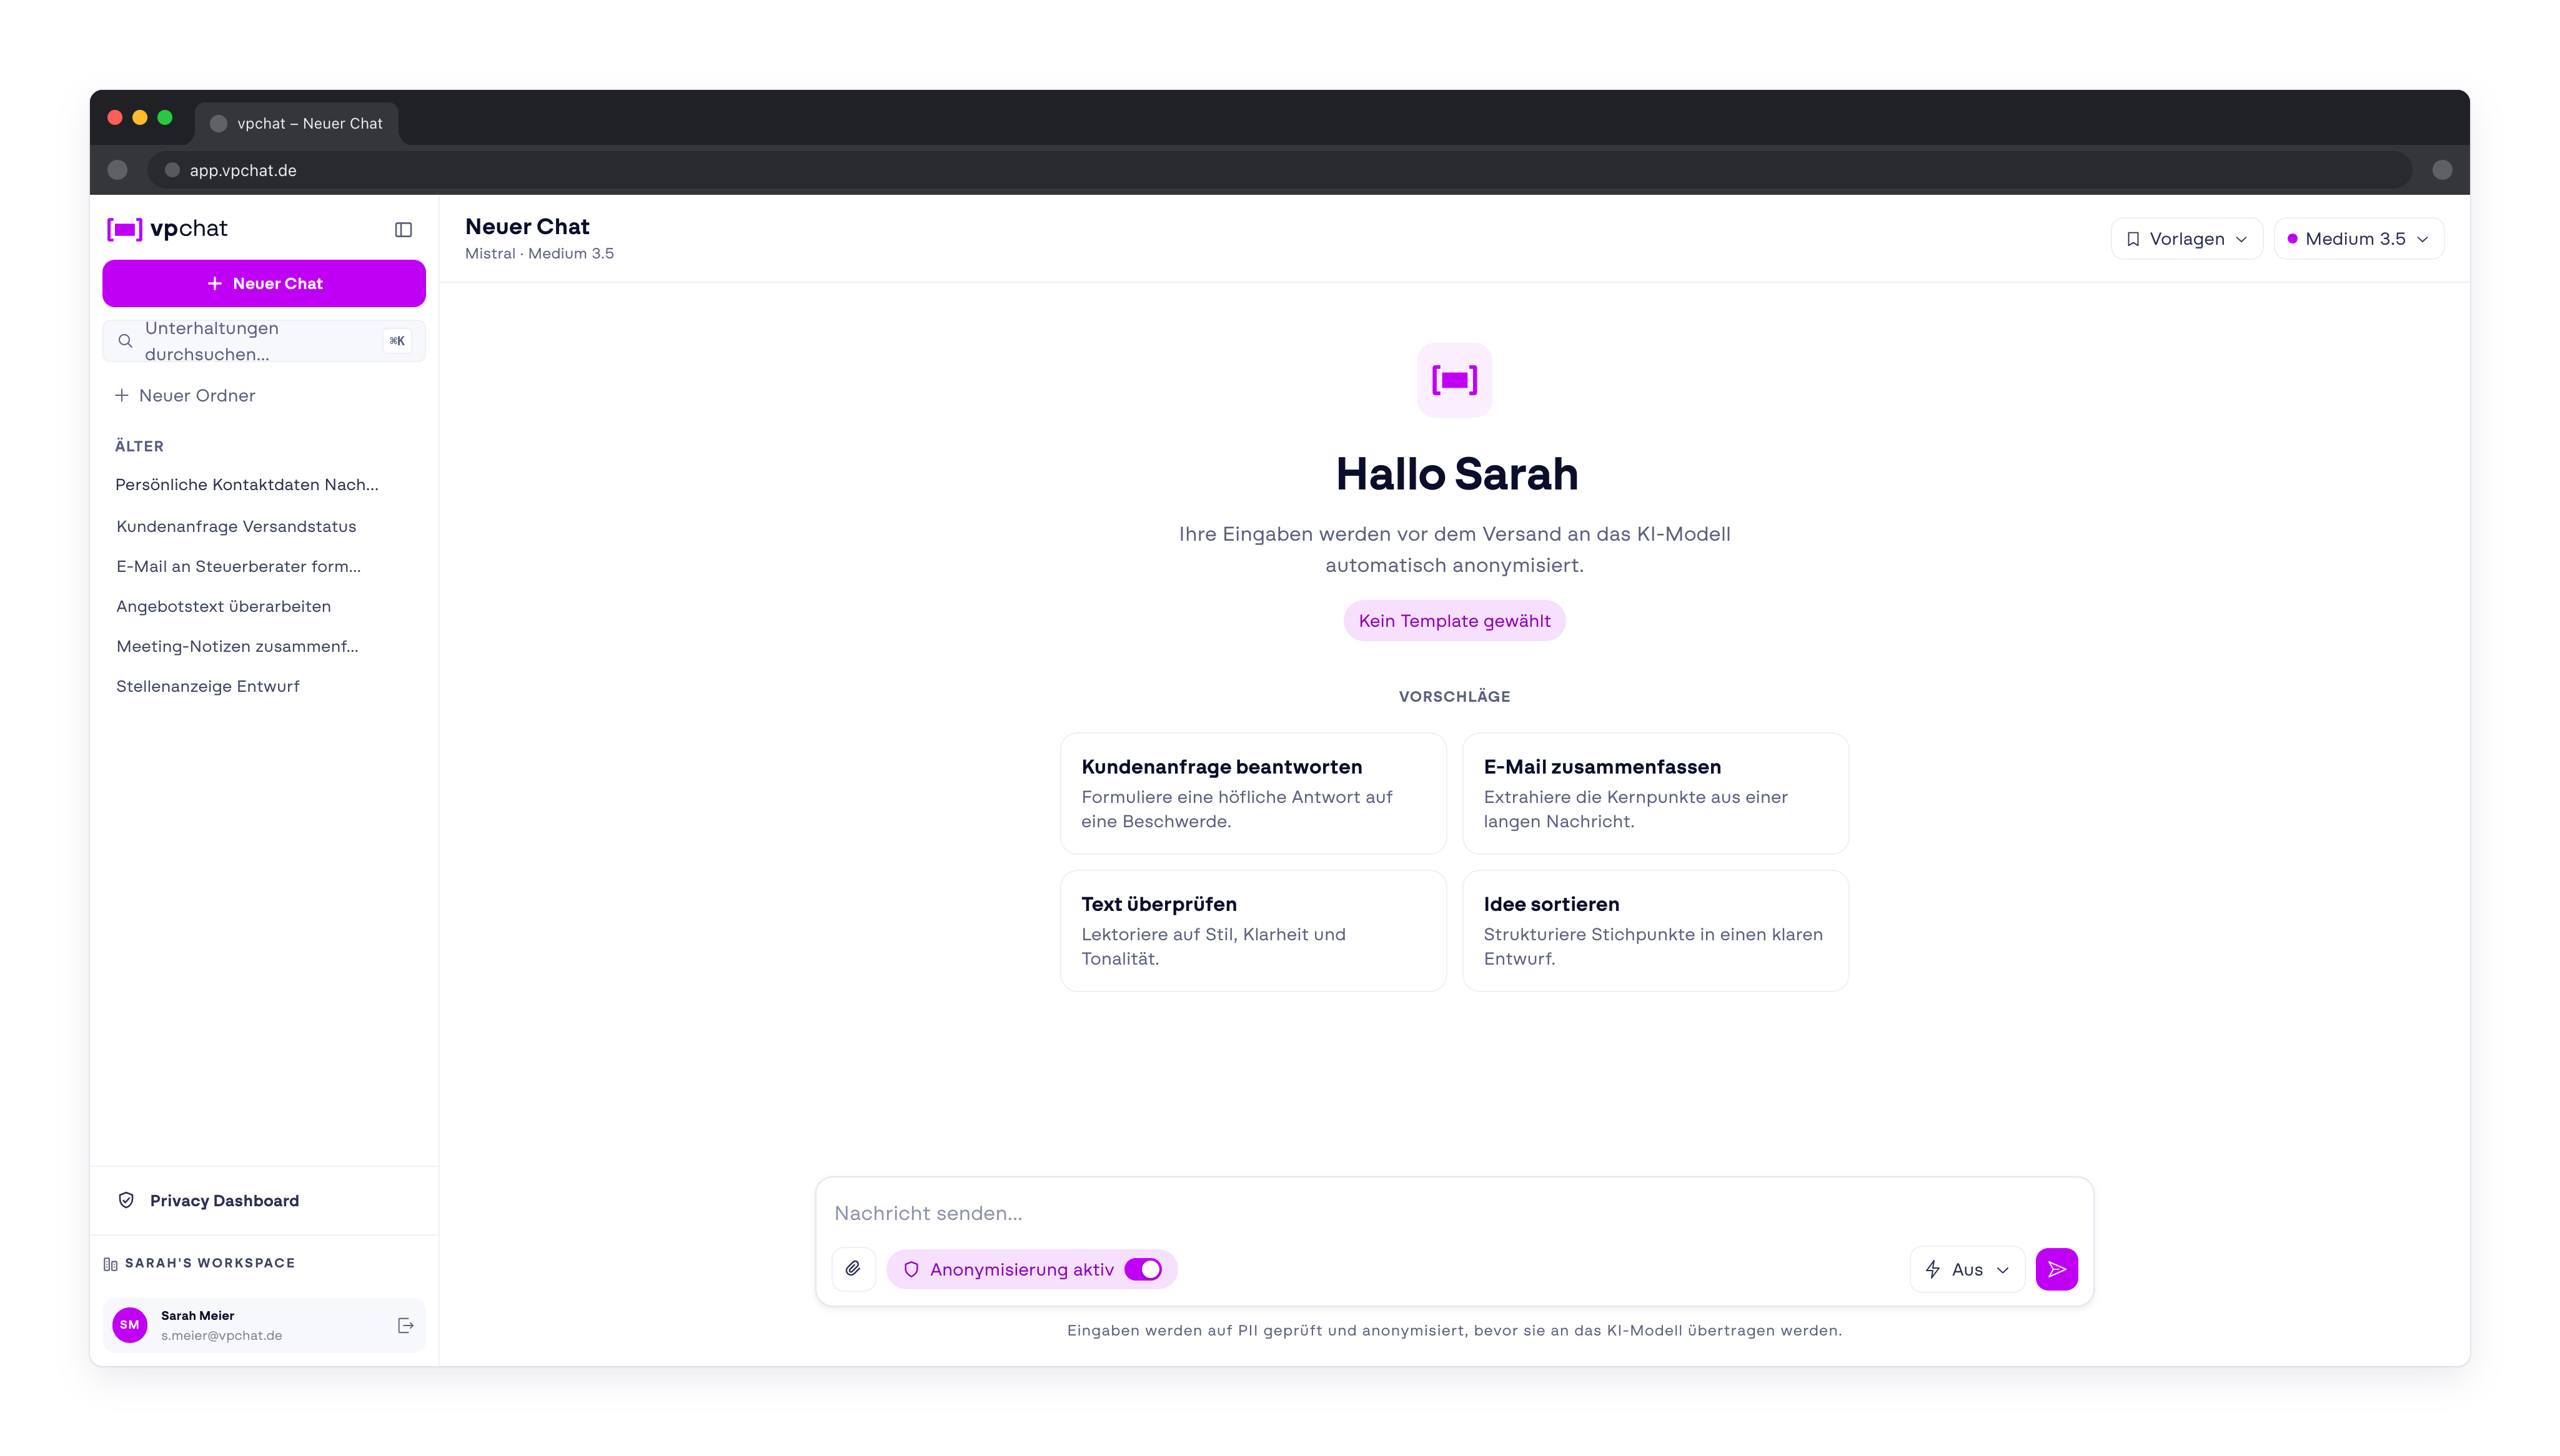Toggle the Anonymisierung aktiv switch

[x=1143, y=1269]
